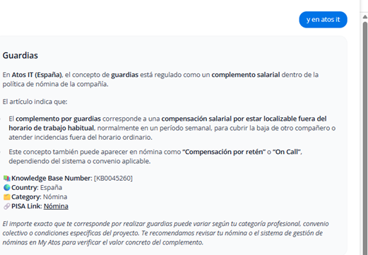
Task: Click the bold 'Atos IT (España)' text
Action: pyautogui.click(x=37, y=75)
